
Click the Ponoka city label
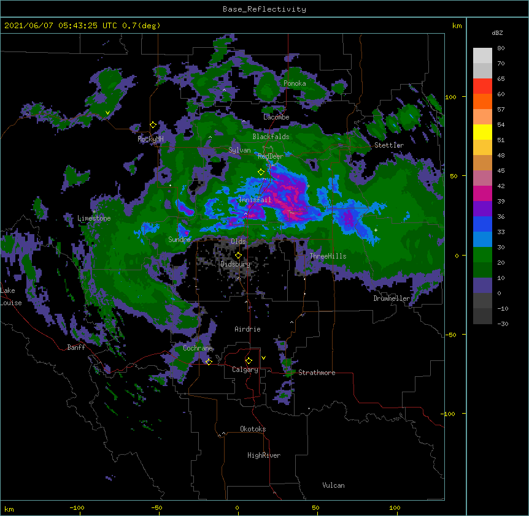click(x=295, y=83)
